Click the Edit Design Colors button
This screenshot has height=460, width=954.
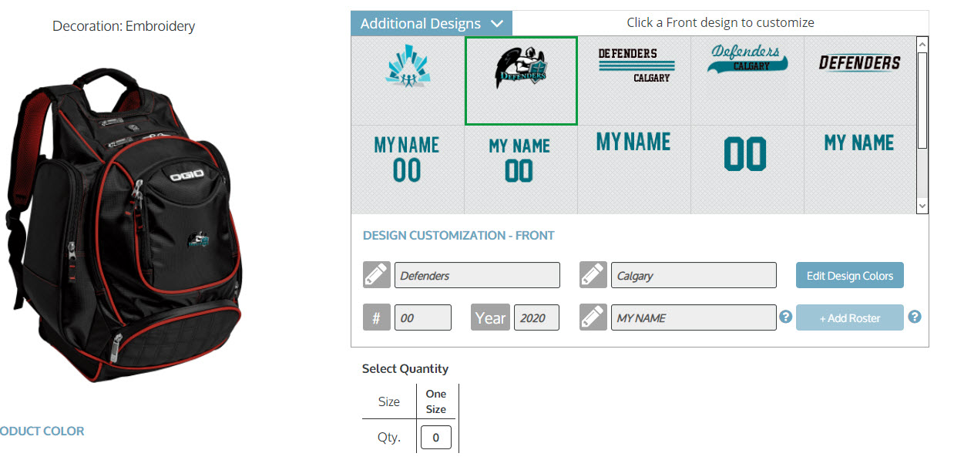pyautogui.click(x=849, y=276)
